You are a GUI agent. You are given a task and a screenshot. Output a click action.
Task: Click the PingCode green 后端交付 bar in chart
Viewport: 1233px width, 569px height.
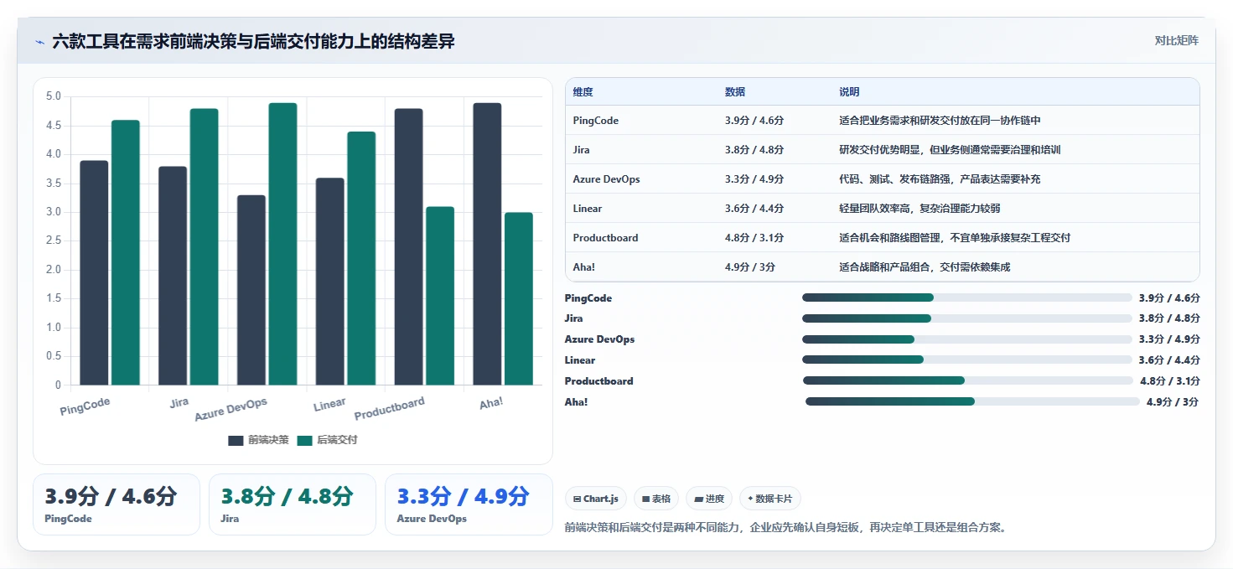126,253
